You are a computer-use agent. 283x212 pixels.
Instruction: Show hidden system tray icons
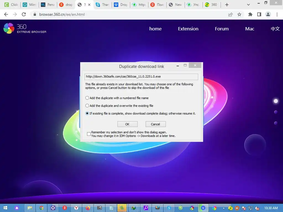pos(224,208)
